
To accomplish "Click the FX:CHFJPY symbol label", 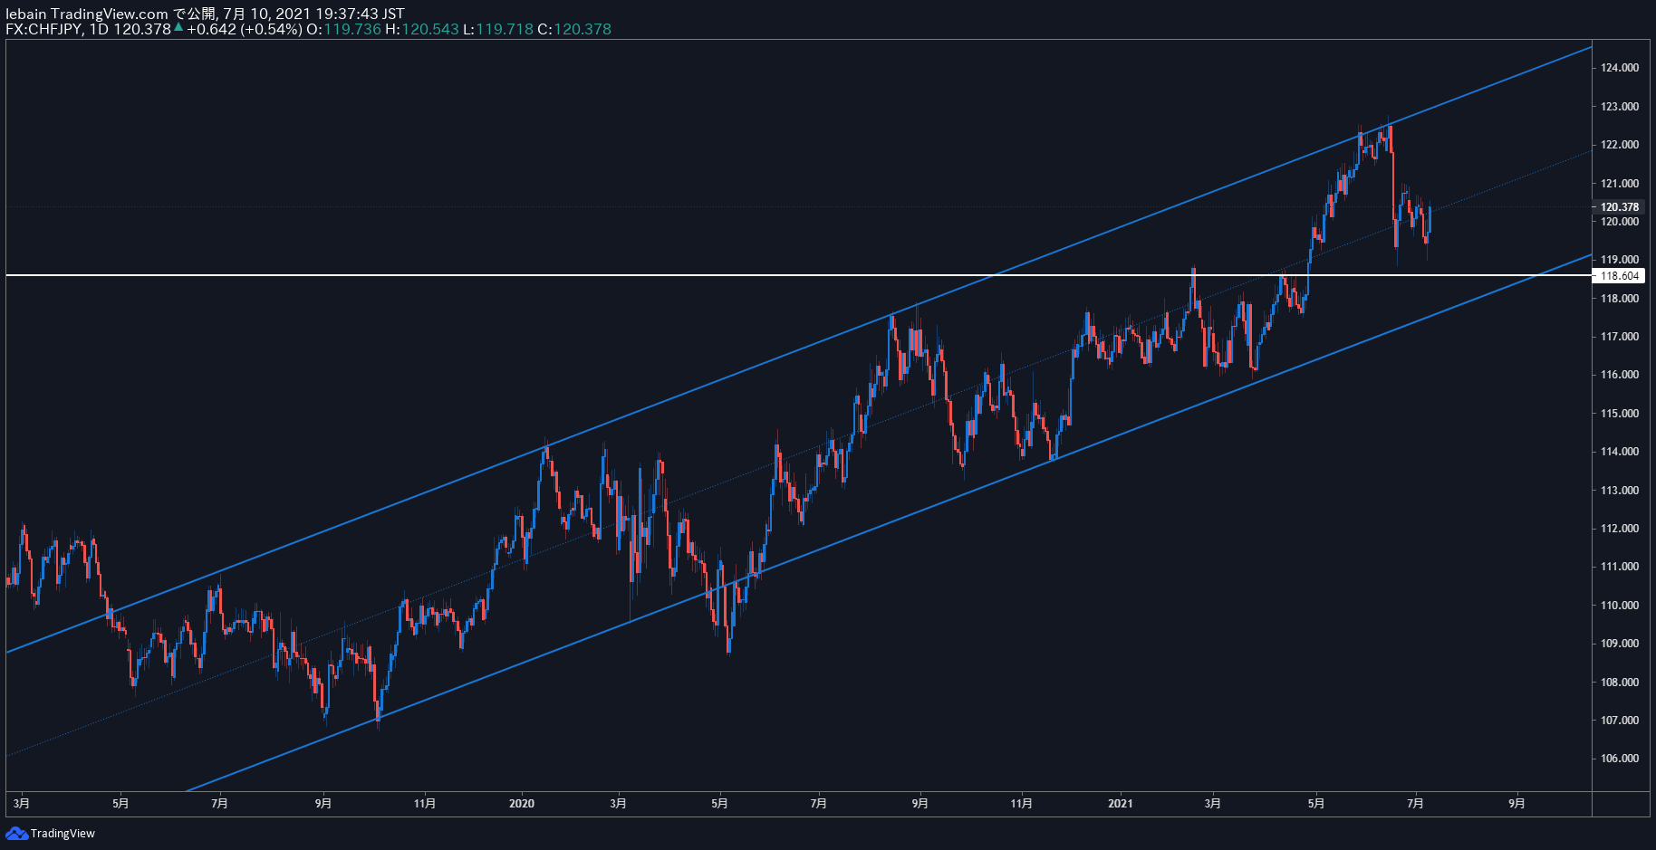I will point(43,29).
